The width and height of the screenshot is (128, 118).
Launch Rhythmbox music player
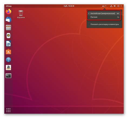(x=8, y=35)
